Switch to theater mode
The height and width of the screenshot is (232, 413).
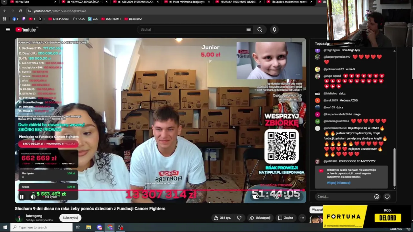287,197
